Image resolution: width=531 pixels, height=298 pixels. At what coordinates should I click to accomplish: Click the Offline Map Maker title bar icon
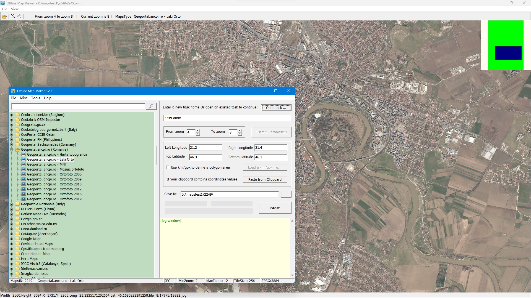coord(13,91)
